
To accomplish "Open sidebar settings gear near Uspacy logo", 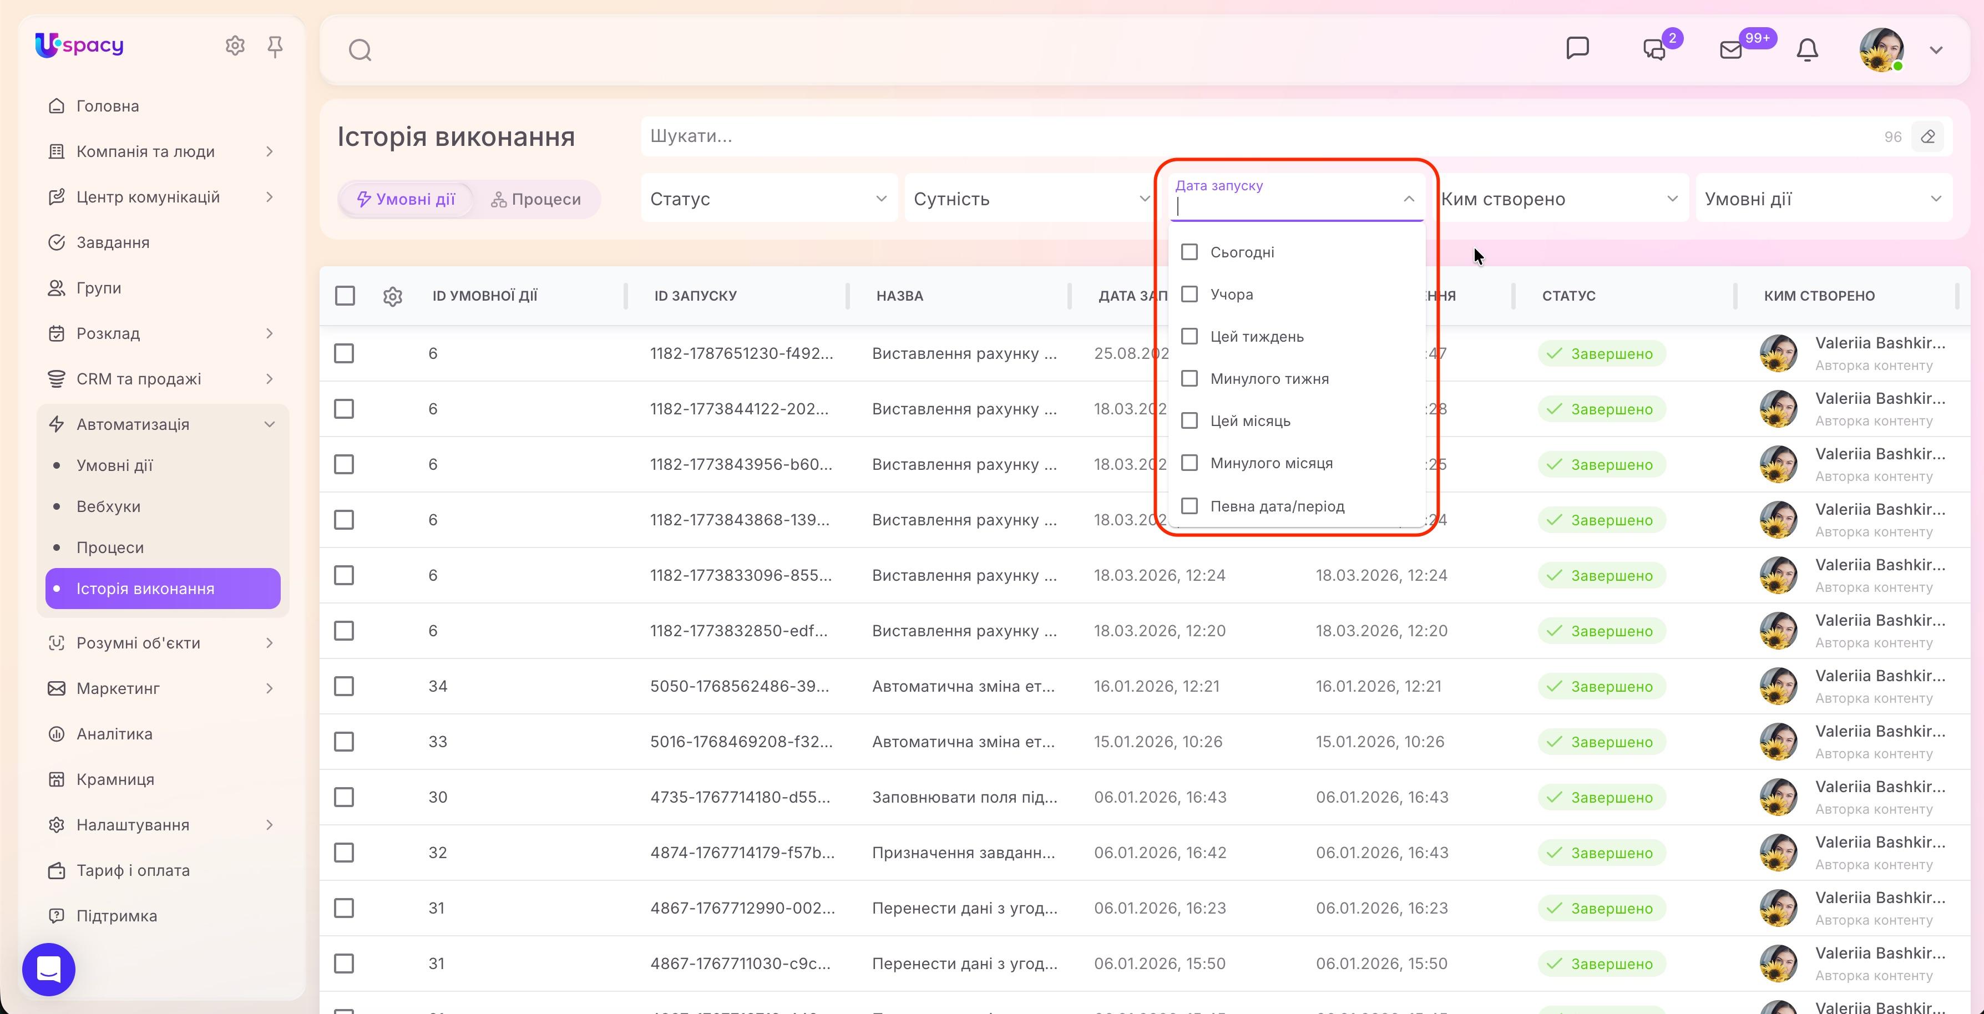I will point(235,46).
